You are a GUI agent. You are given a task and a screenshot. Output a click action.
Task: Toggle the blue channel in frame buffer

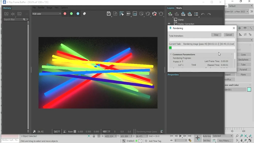click(x=78, y=14)
